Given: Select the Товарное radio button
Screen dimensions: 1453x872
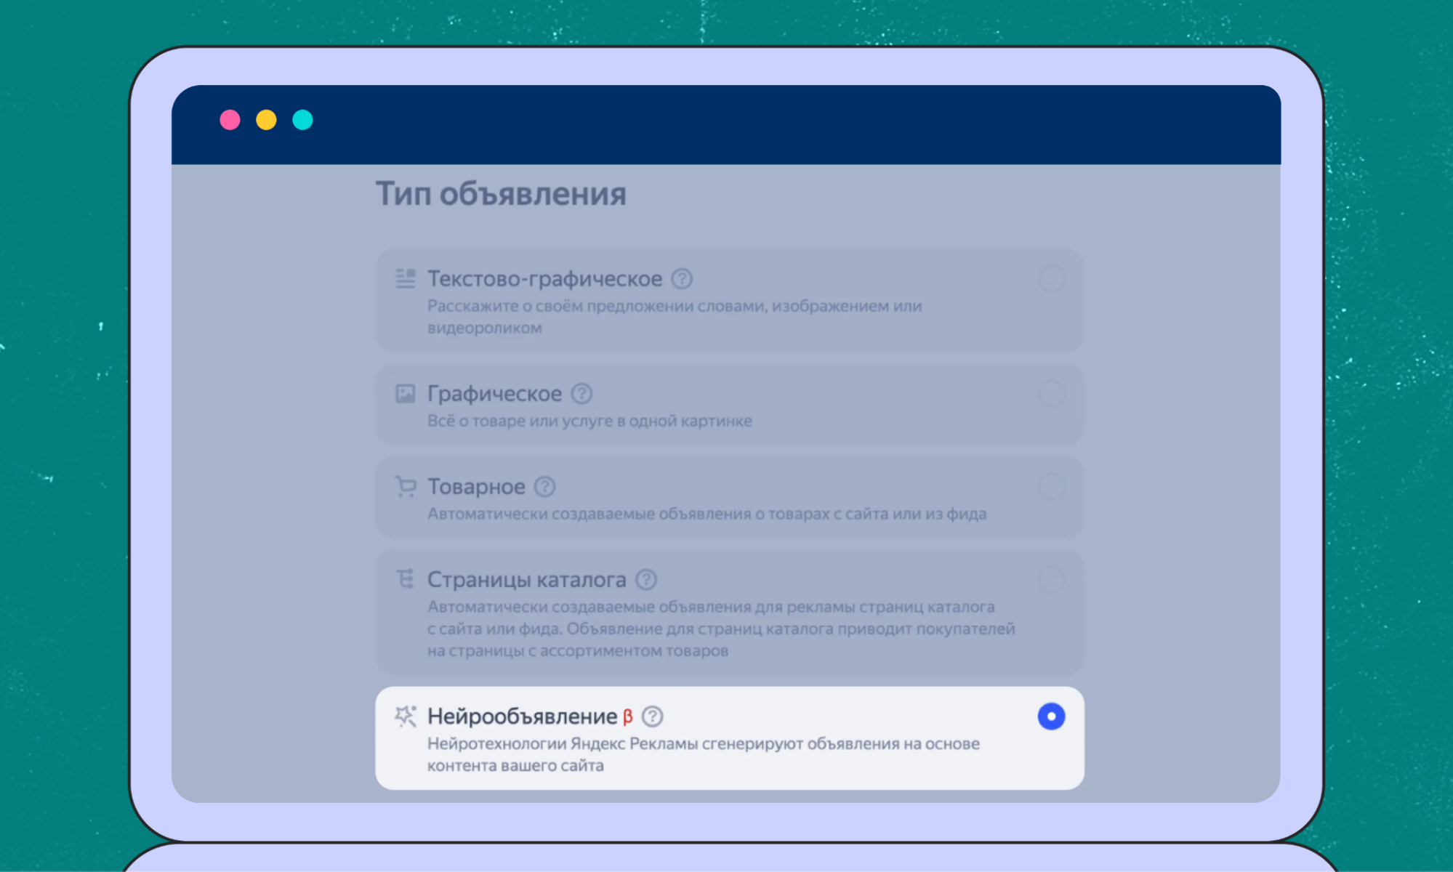Looking at the screenshot, I should pos(1051,486).
